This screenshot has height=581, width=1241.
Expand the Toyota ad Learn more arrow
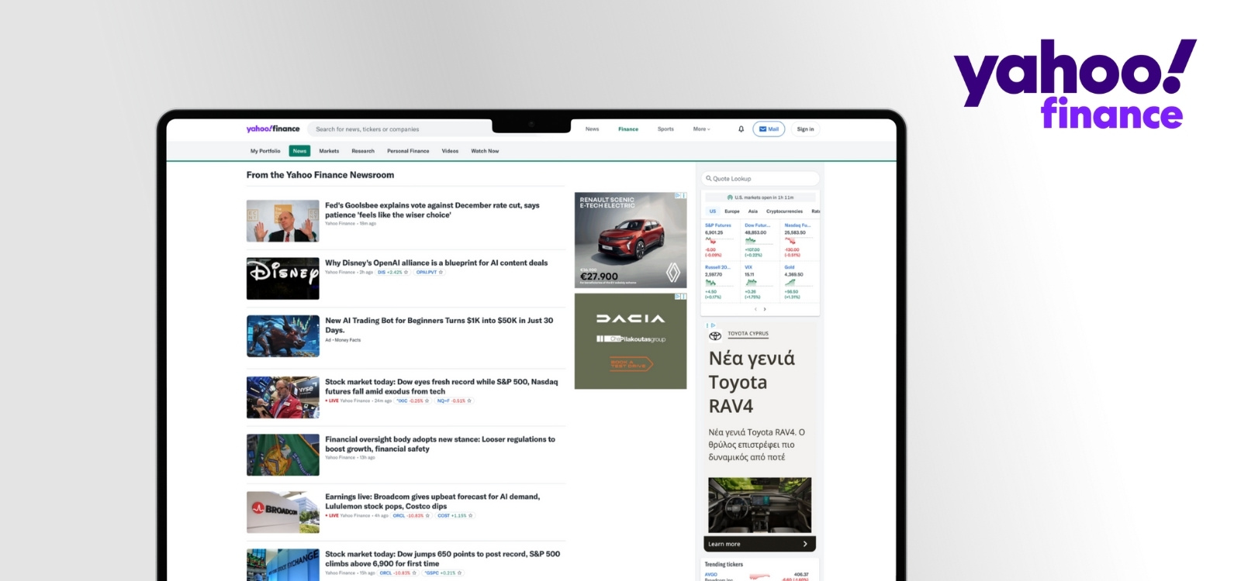click(x=805, y=544)
